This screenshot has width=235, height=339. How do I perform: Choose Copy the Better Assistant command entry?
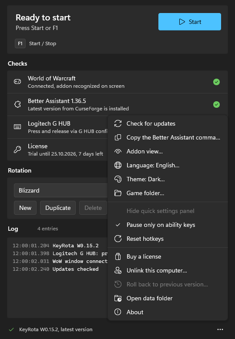click(168, 137)
